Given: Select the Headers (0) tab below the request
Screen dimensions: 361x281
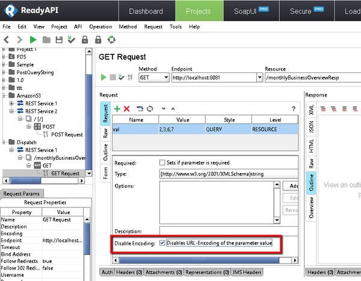Looking at the screenshot, I should click(x=125, y=273).
